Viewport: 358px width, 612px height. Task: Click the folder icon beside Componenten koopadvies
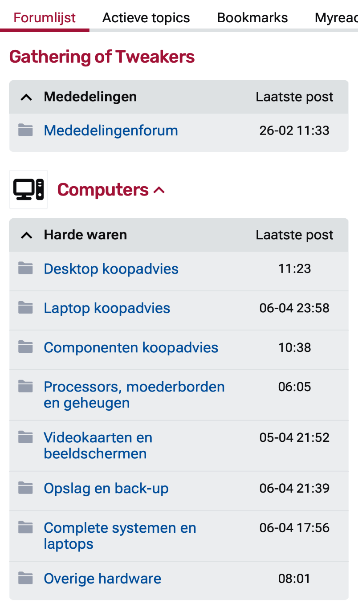coord(26,347)
